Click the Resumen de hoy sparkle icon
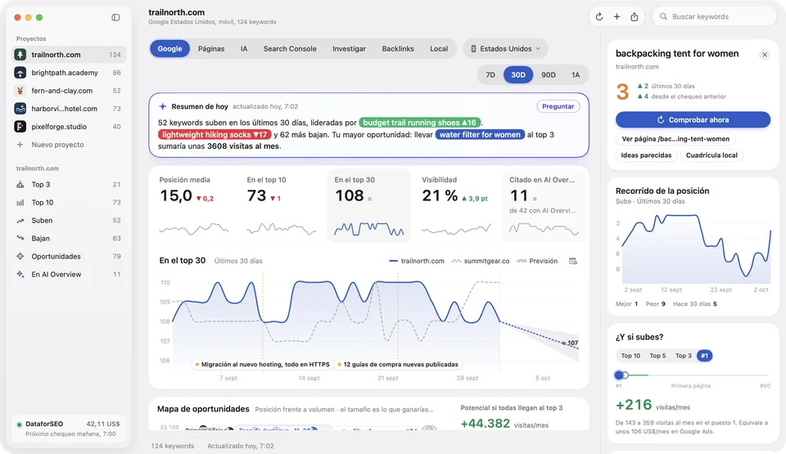 coord(162,106)
